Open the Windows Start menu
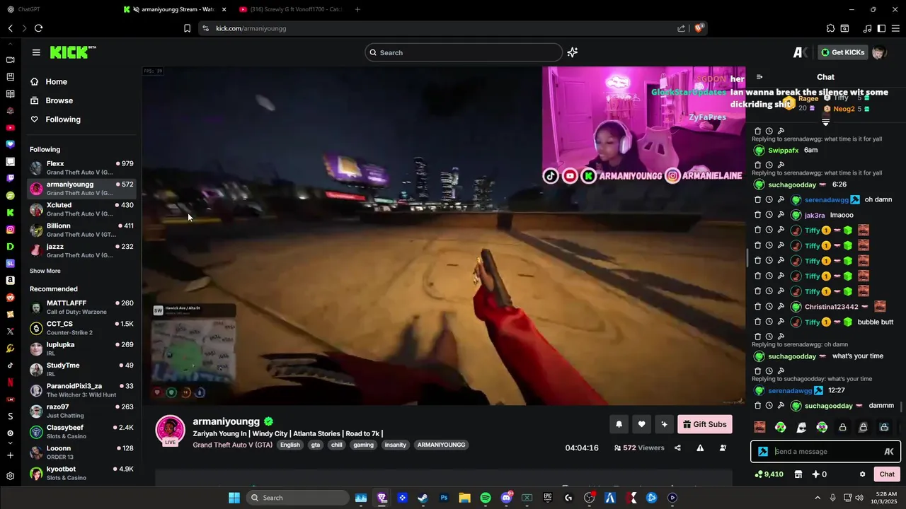 234,498
